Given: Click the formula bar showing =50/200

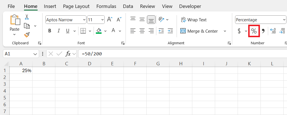Looking at the screenshot, I should (182, 54).
